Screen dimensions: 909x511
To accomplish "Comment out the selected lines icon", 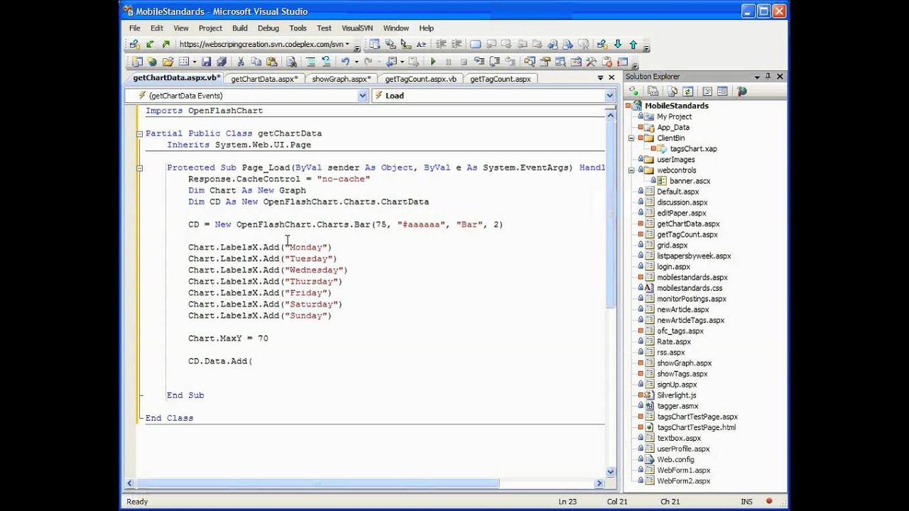I will 311,62.
